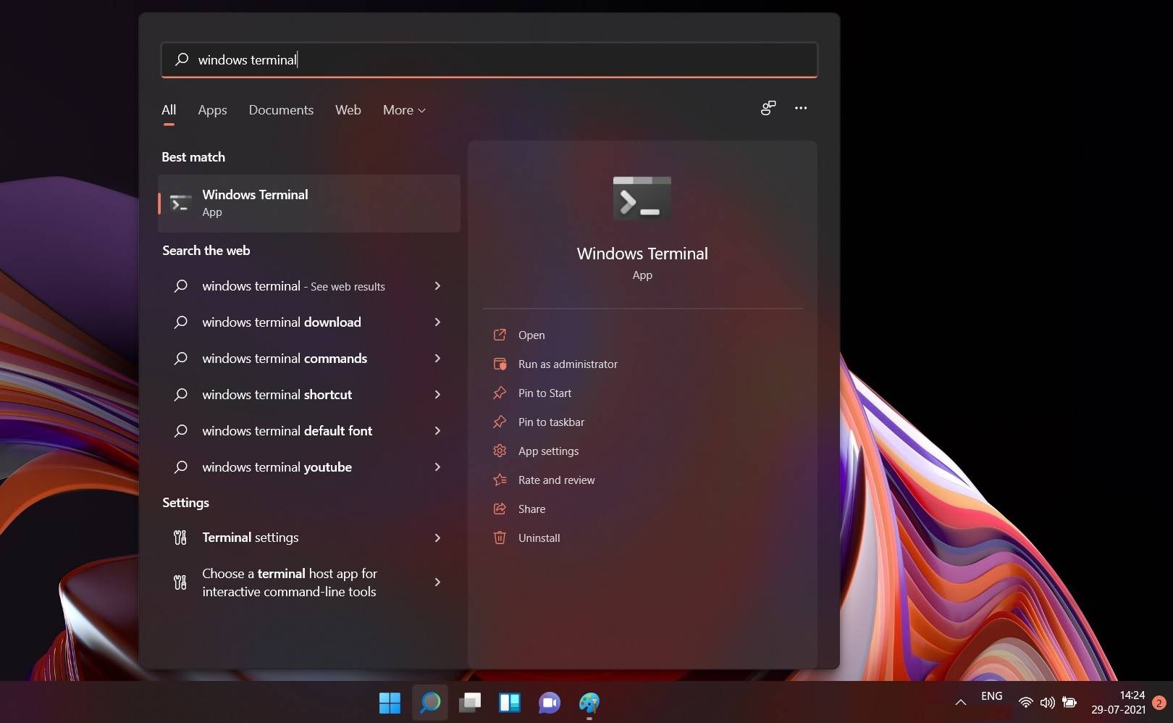Open Widgets from the taskbar
Viewport: 1173px width, 723px height.
(x=510, y=703)
